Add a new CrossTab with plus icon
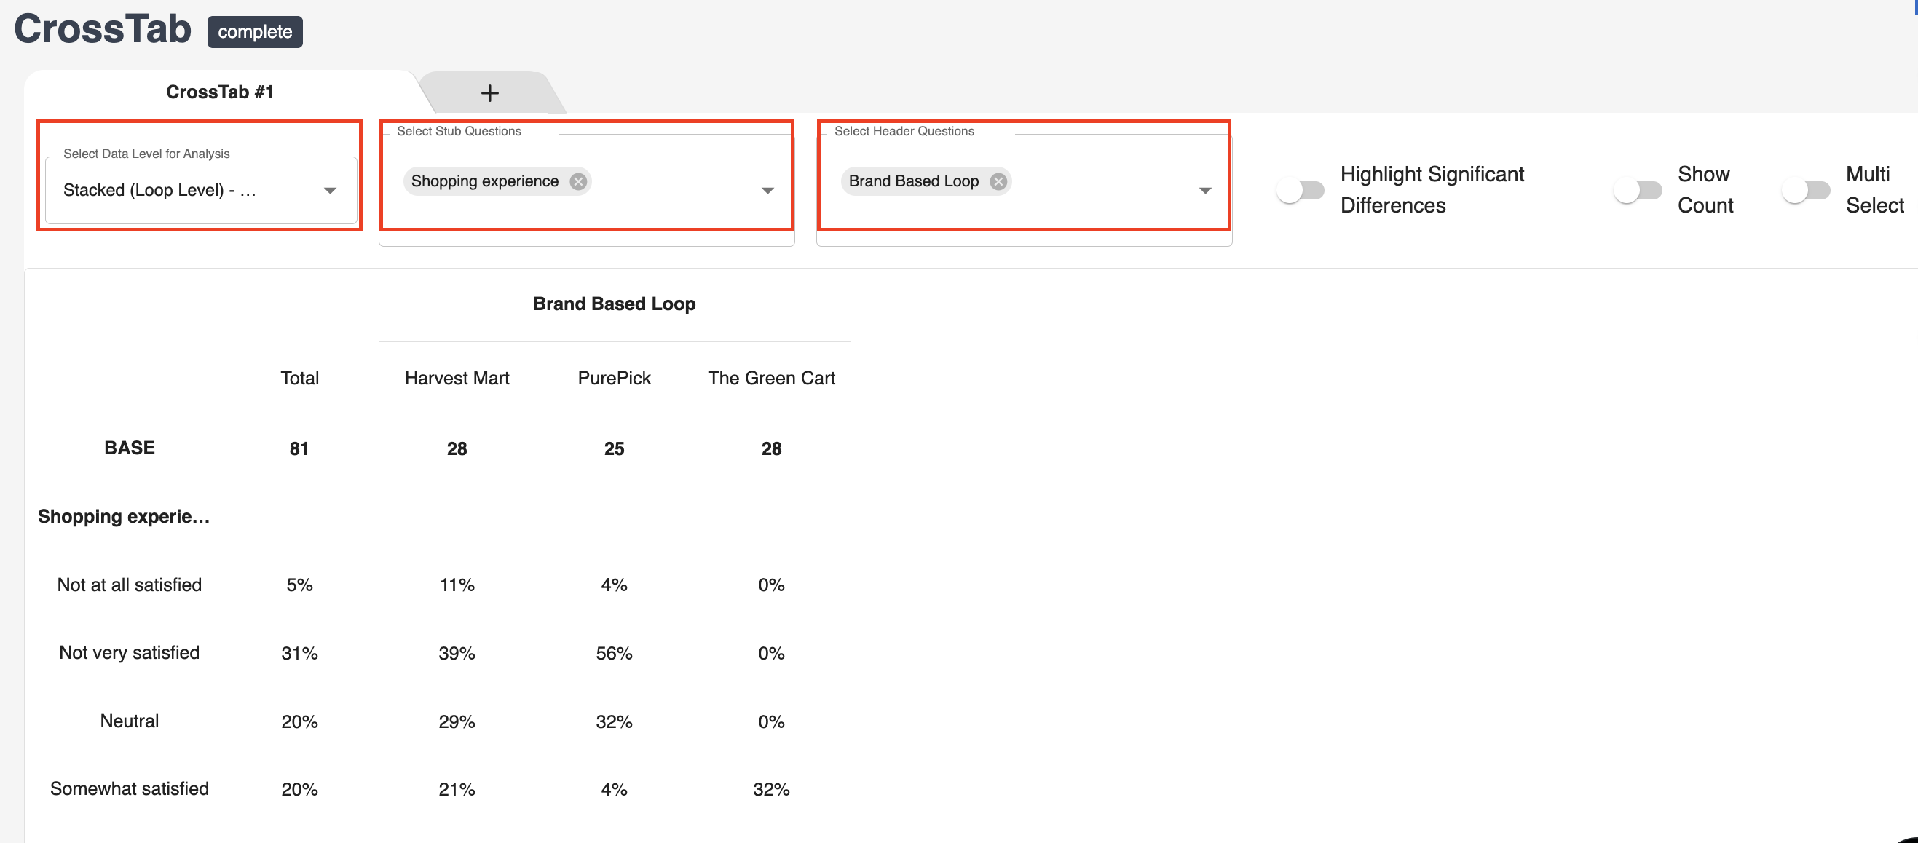Image resolution: width=1918 pixels, height=843 pixels. 489,93
